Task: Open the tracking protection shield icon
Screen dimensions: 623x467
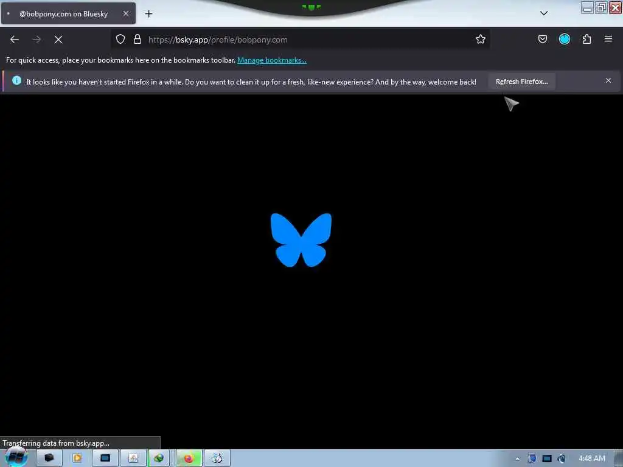Action: pos(120,40)
